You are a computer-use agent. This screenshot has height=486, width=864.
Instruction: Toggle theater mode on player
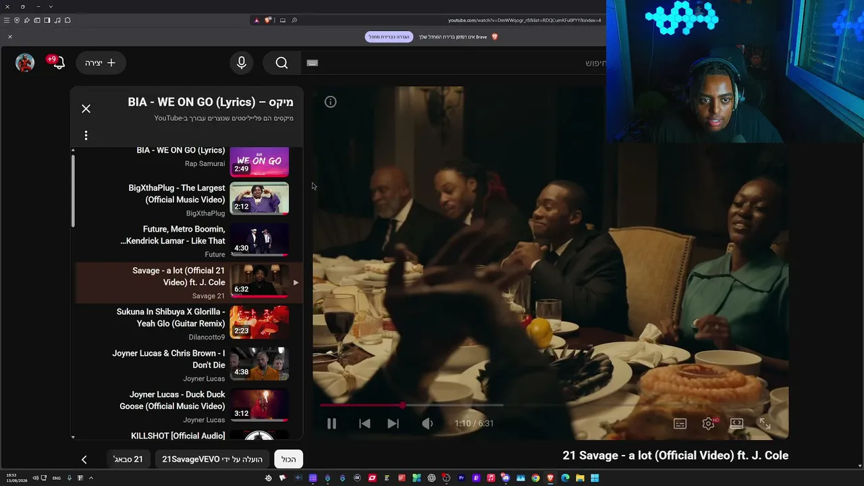(736, 424)
